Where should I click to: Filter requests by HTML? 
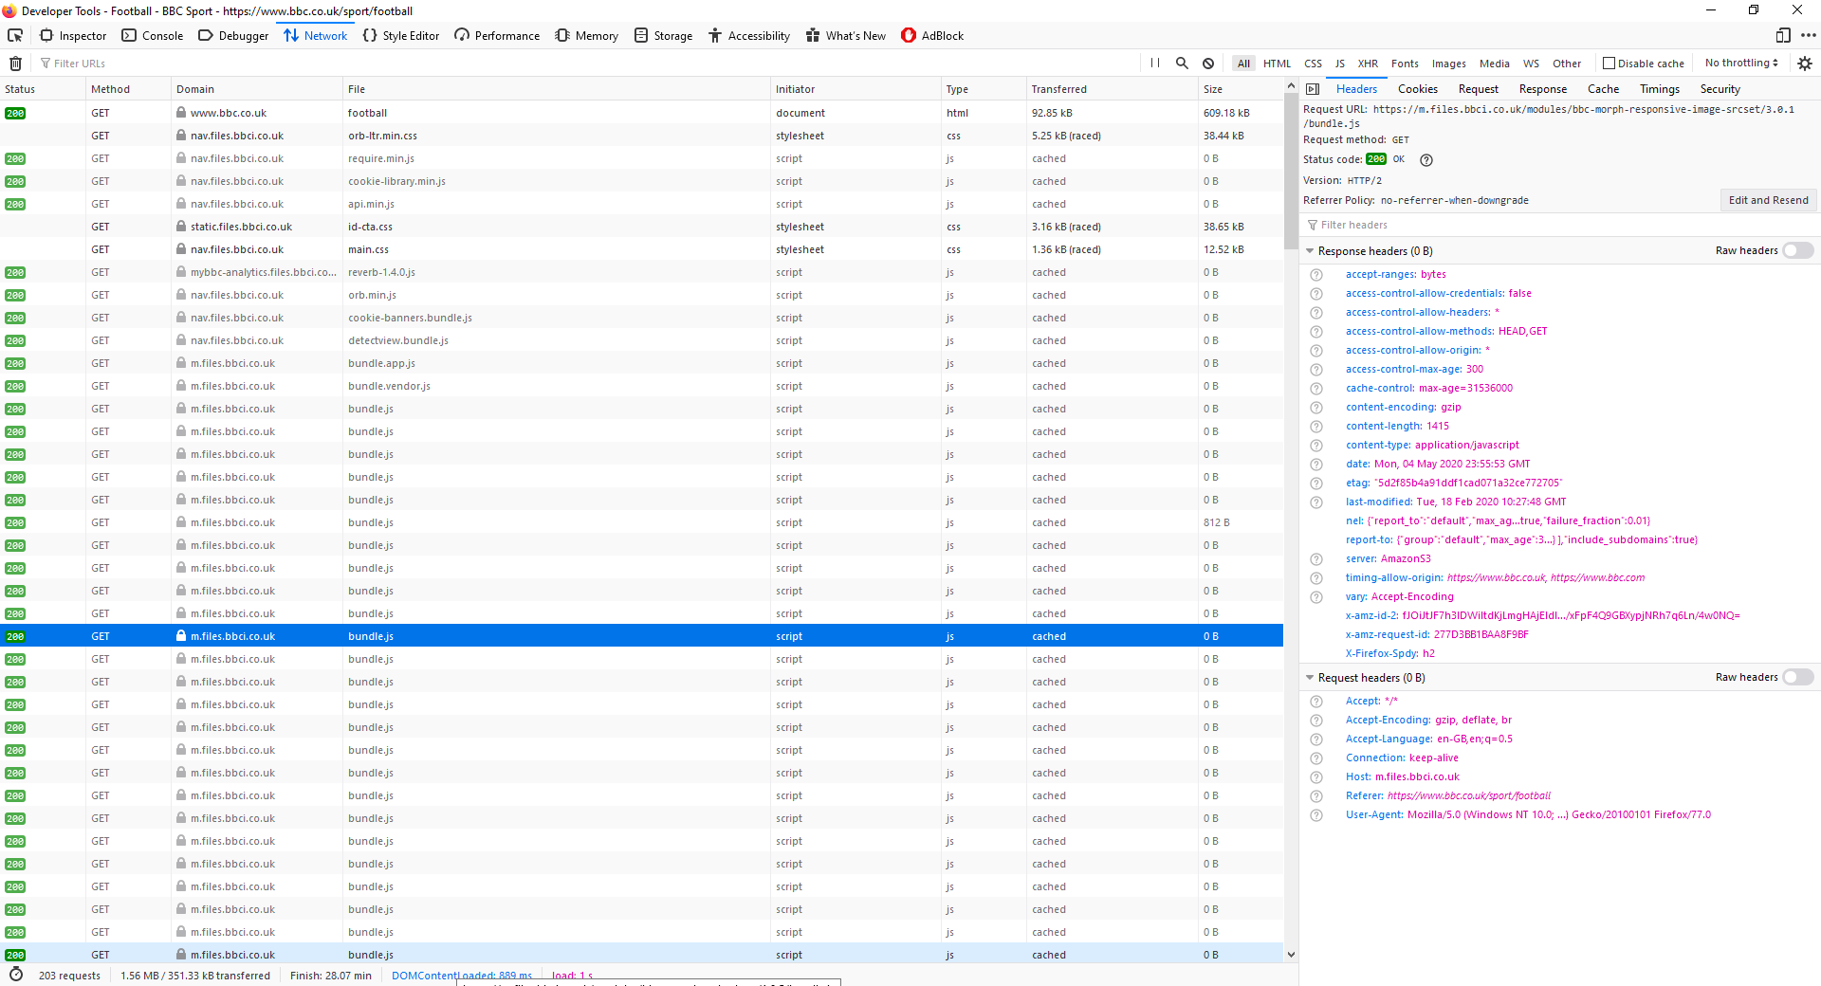1277,64
